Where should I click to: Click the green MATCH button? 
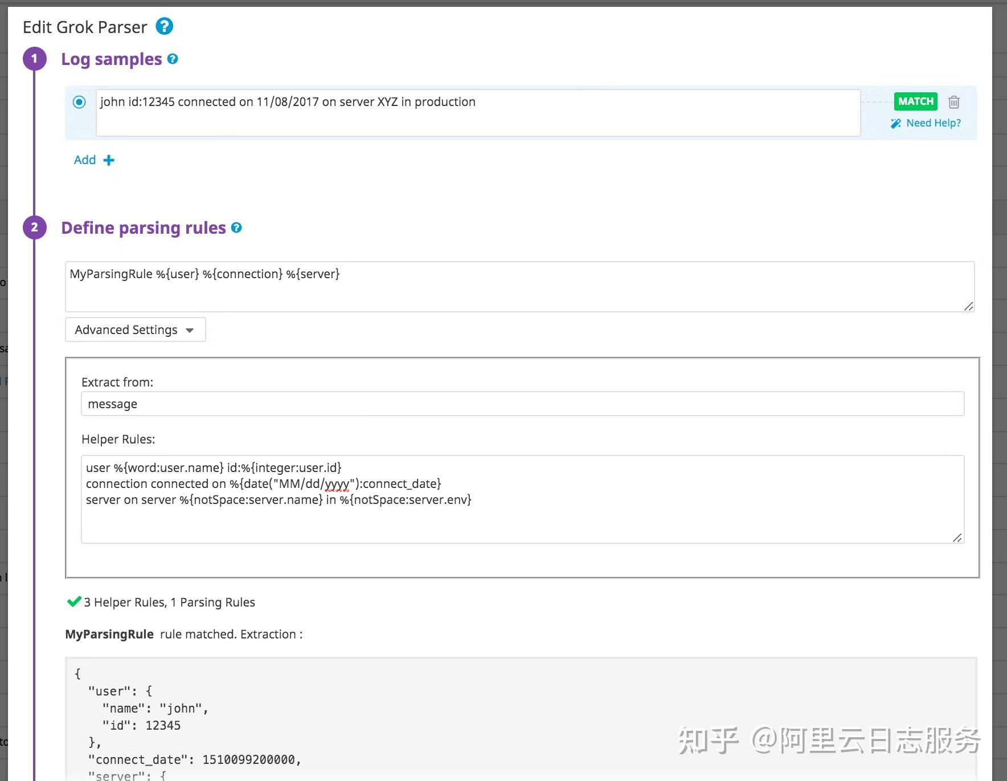click(915, 101)
